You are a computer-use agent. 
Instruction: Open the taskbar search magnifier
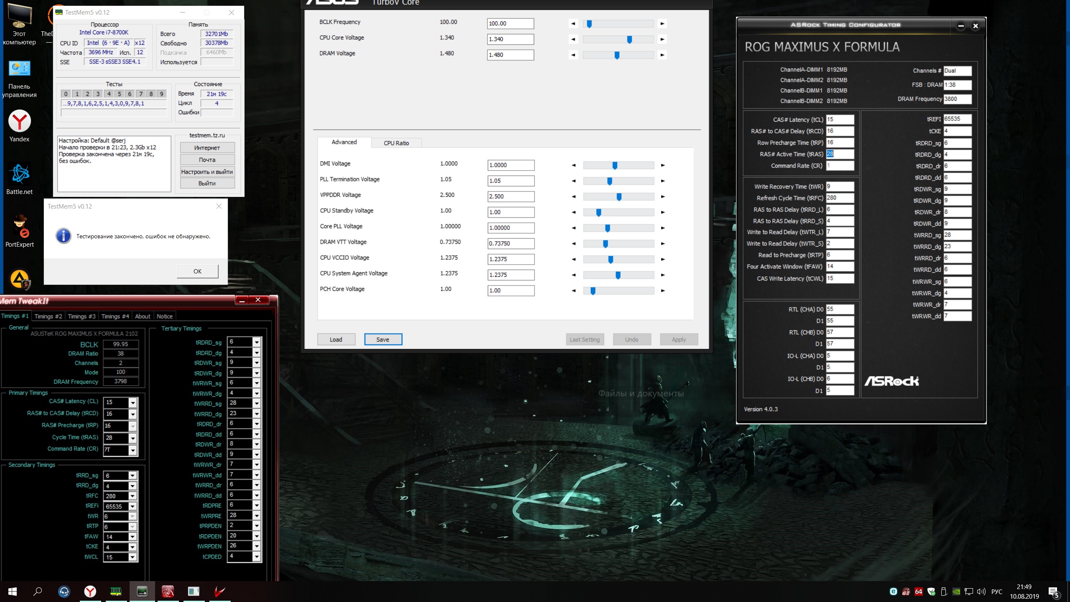pyautogui.click(x=38, y=591)
